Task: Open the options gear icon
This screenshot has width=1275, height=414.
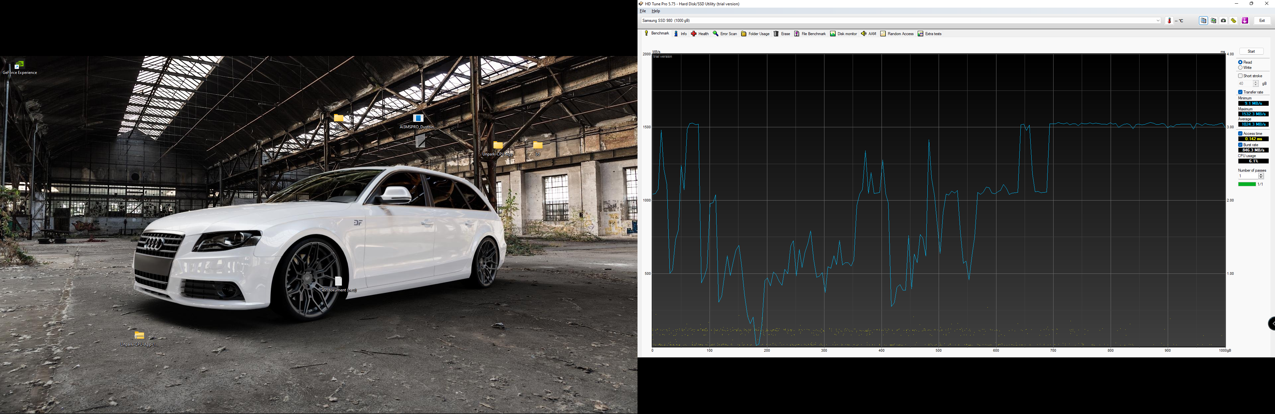Action: [x=1233, y=21]
